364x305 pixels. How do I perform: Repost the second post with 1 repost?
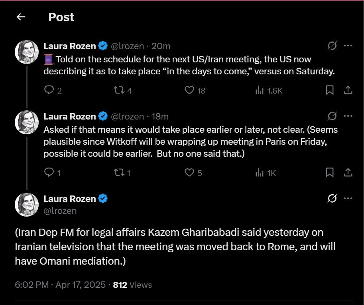tap(119, 172)
